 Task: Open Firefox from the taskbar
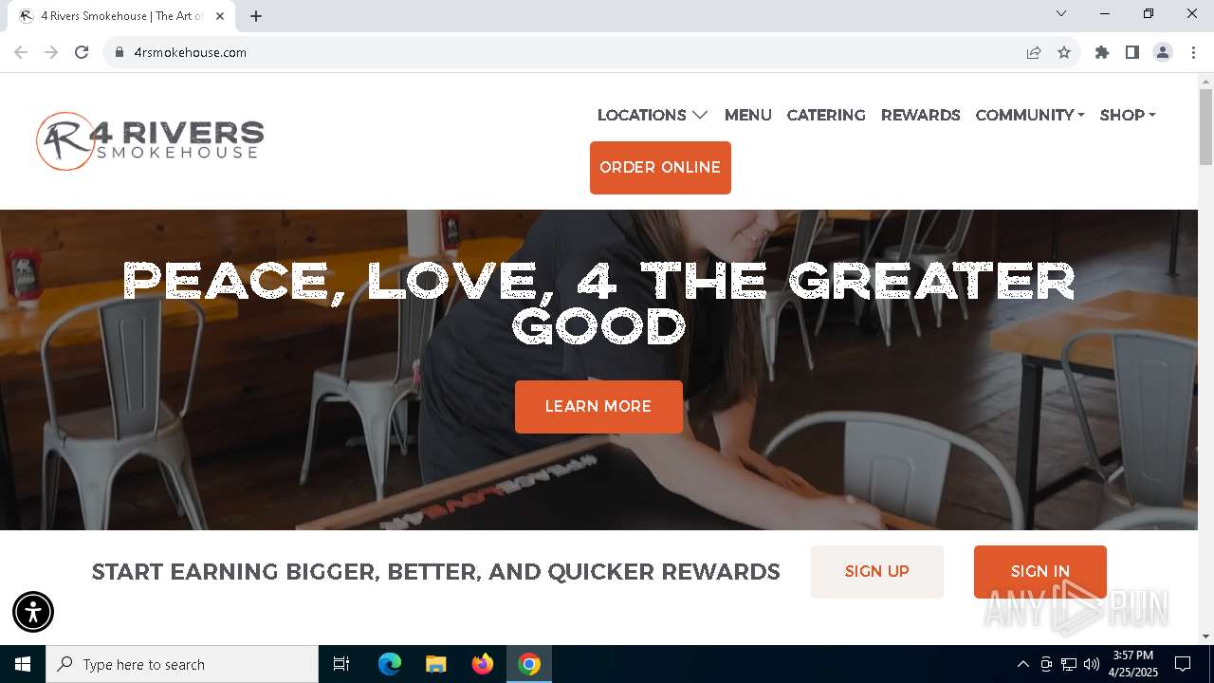pyautogui.click(x=483, y=664)
